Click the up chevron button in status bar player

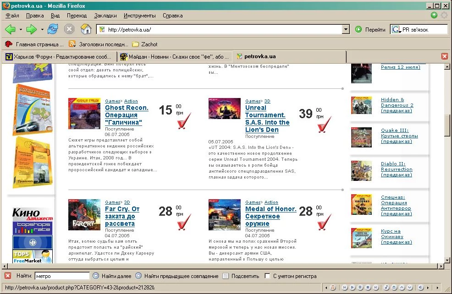coord(402,288)
